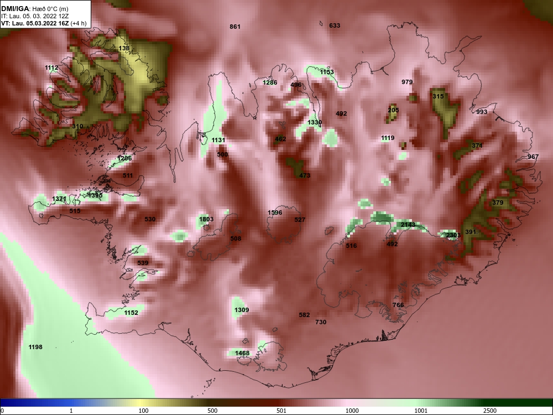Click the map value 1112

point(51,68)
